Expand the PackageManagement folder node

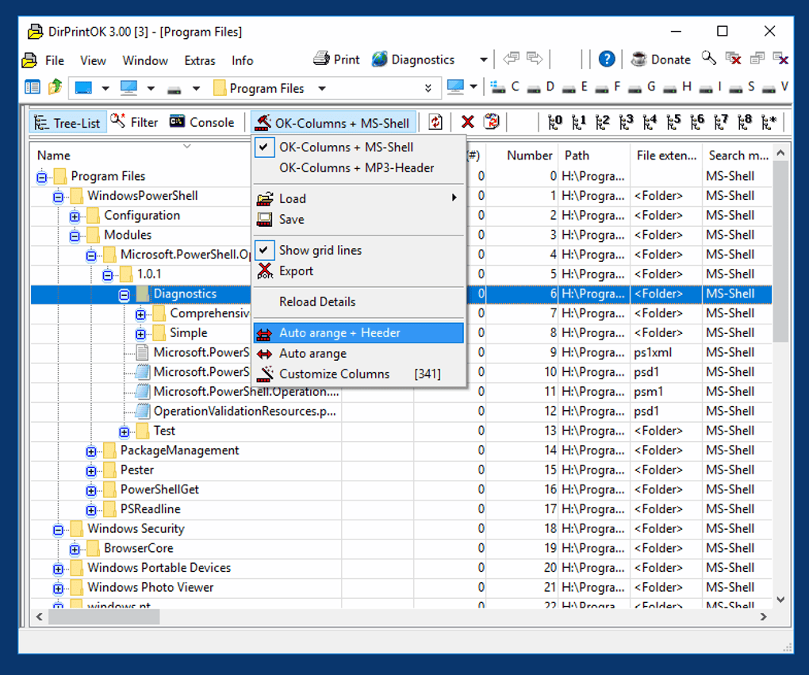(91, 451)
